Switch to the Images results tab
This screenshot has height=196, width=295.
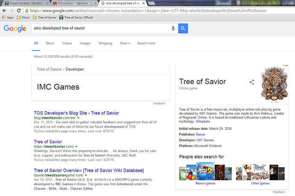[x=85, y=43]
